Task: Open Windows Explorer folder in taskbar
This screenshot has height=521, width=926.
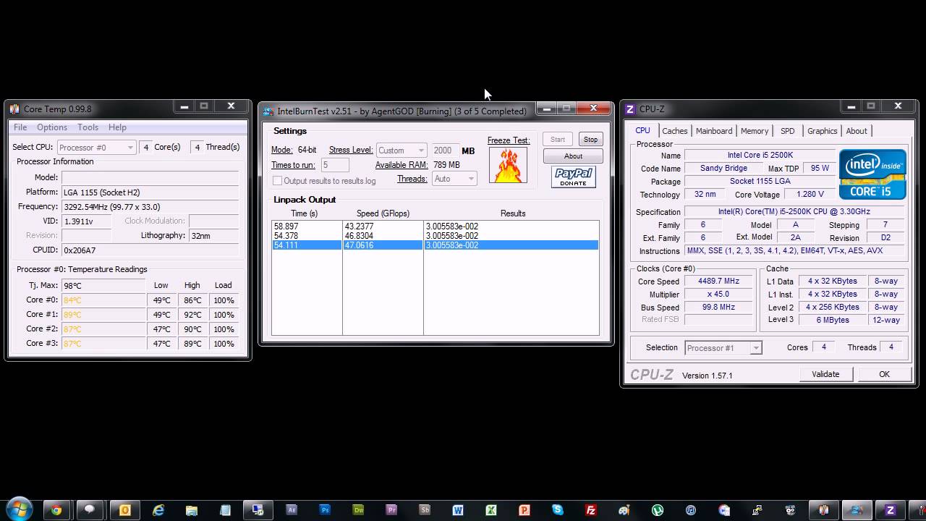Action: 192,509
